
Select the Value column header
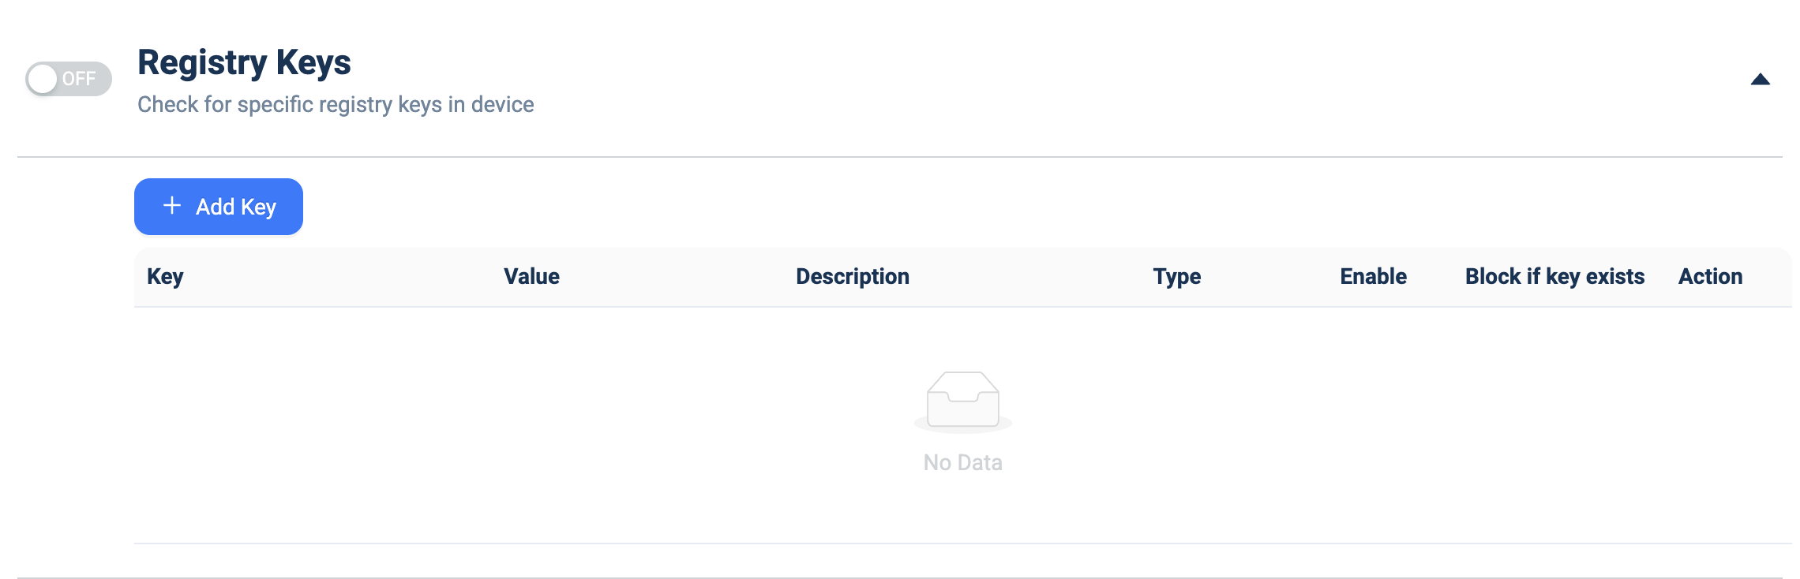pyautogui.click(x=531, y=277)
